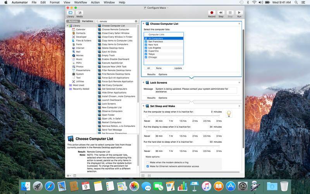Collapse the Set Sleep and Wake action
310x194 pixels.
pos(144,106)
